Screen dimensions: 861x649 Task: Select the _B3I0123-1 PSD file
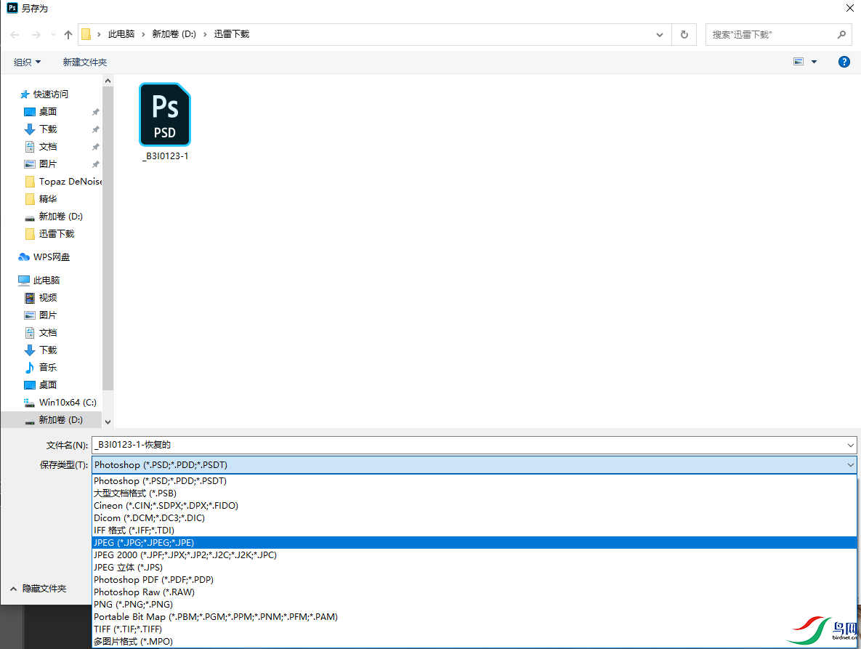pyautogui.click(x=165, y=122)
